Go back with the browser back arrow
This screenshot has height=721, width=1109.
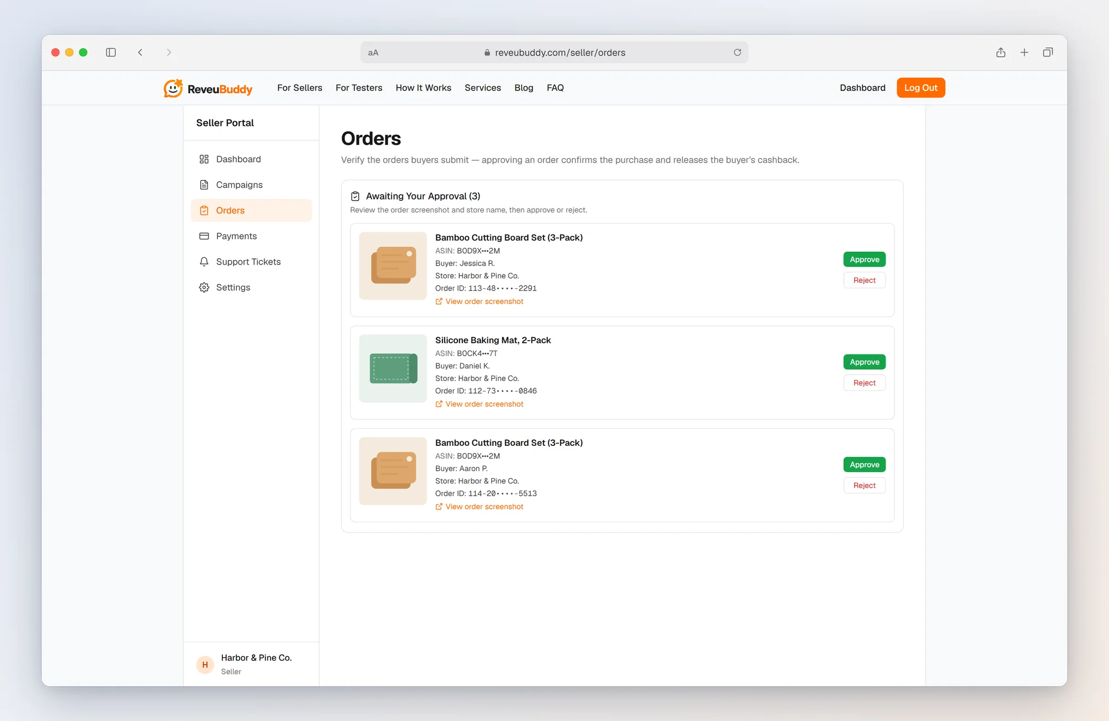tap(140, 52)
